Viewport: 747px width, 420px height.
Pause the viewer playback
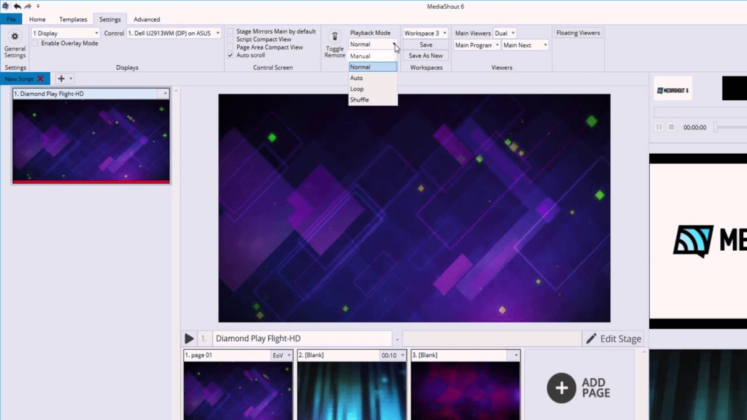tap(659, 127)
